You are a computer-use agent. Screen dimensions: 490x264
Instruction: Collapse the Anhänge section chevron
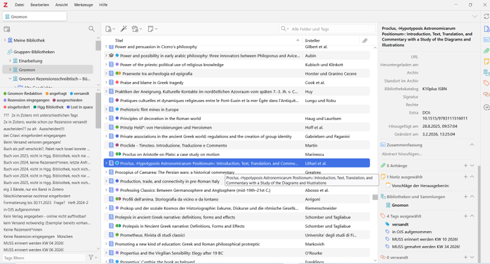[x=472, y=166]
